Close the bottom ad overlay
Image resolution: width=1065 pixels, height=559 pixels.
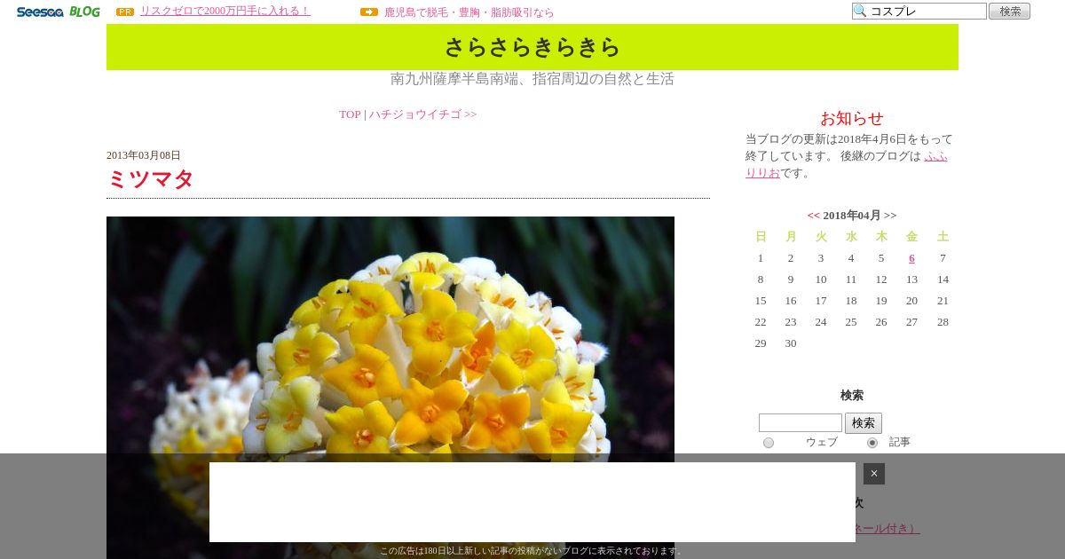pos(874,474)
